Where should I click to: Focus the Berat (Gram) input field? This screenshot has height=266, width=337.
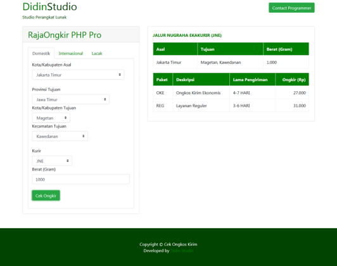(x=81, y=179)
